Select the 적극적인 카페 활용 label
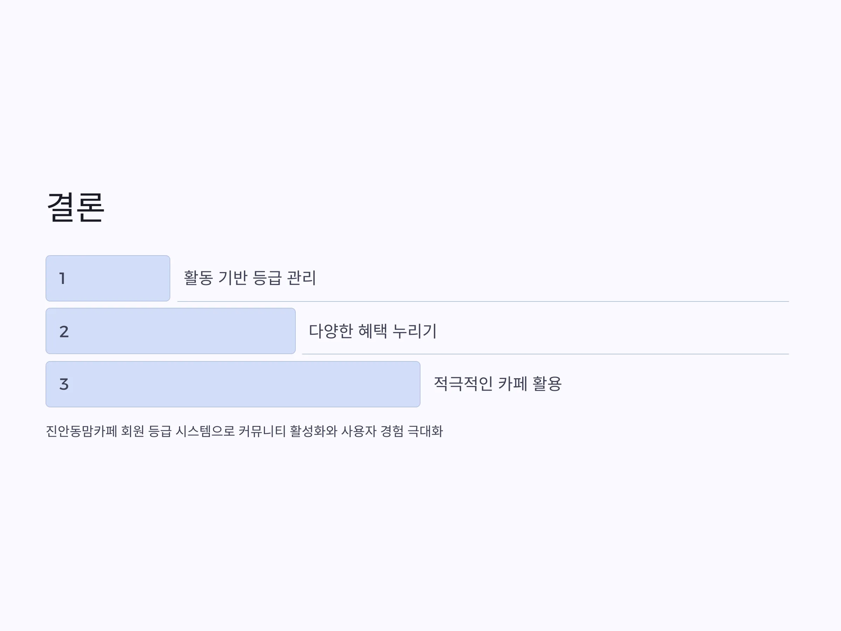Image resolution: width=841 pixels, height=631 pixels. pyautogui.click(x=498, y=384)
